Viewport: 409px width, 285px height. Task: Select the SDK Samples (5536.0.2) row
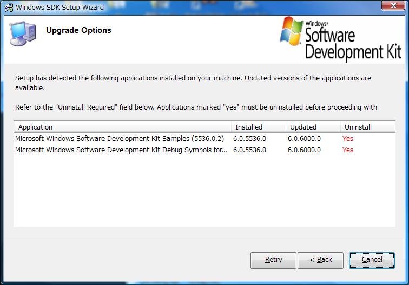point(120,139)
